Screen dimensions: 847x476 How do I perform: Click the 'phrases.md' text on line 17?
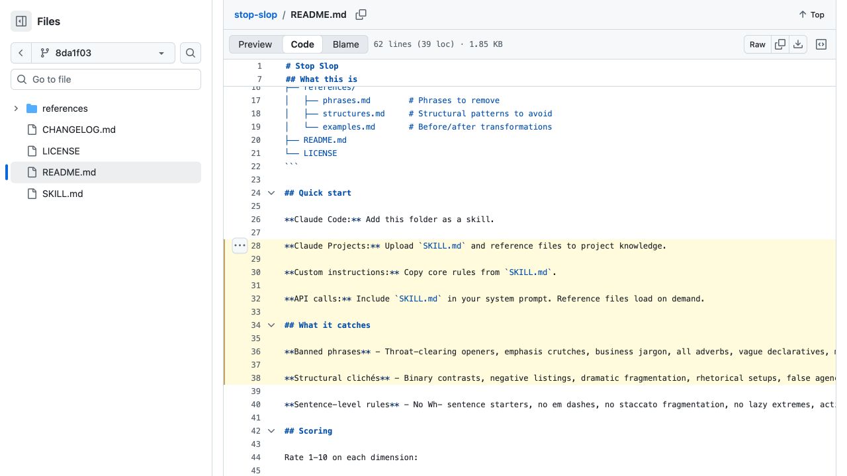coord(347,100)
